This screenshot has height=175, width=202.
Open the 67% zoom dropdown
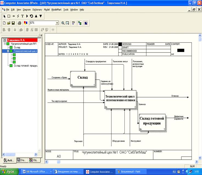click(x=57, y=23)
